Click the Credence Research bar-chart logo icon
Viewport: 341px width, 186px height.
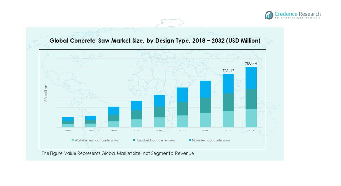(269, 15)
